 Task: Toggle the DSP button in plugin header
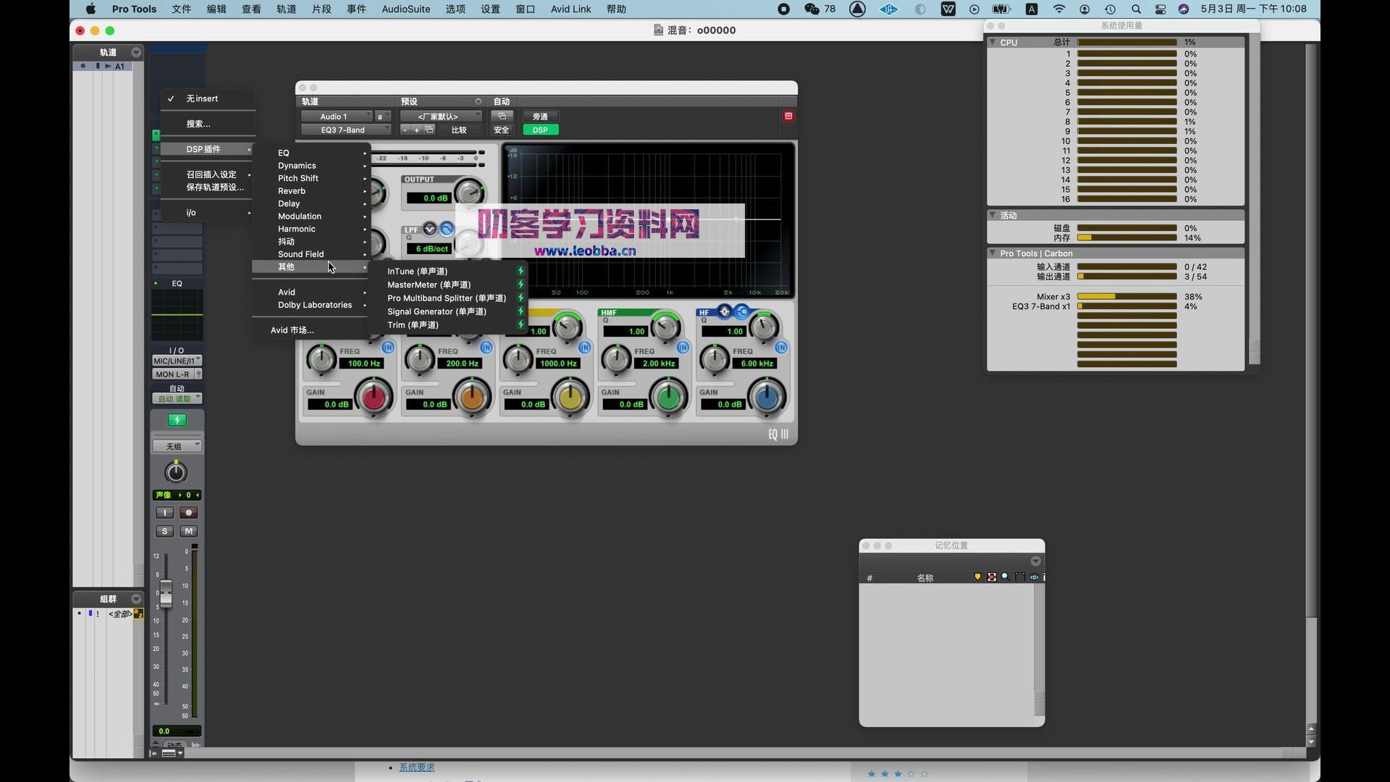click(x=540, y=130)
